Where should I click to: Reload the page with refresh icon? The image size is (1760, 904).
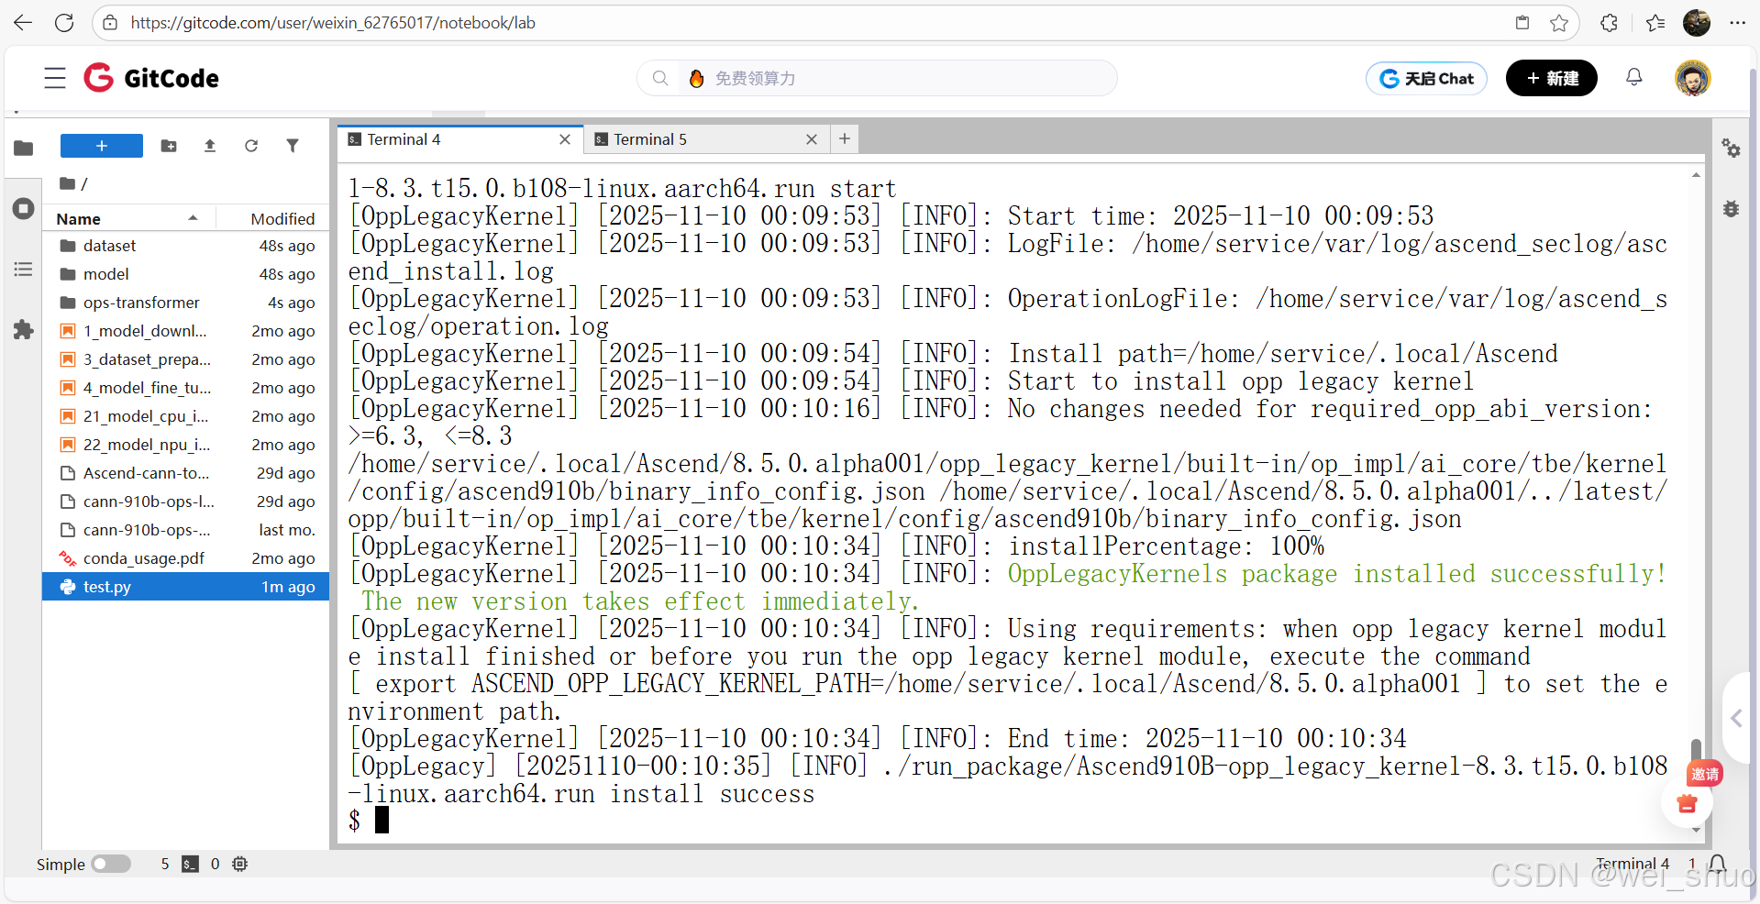pyautogui.click(x=64, y=23)
